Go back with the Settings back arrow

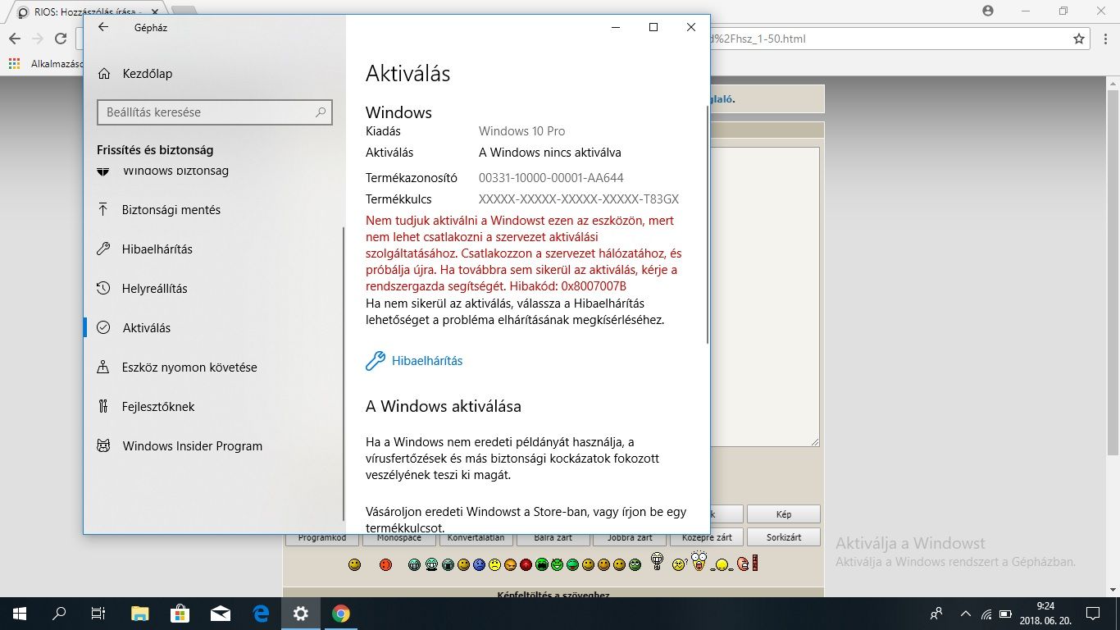[x=103, y=27]
